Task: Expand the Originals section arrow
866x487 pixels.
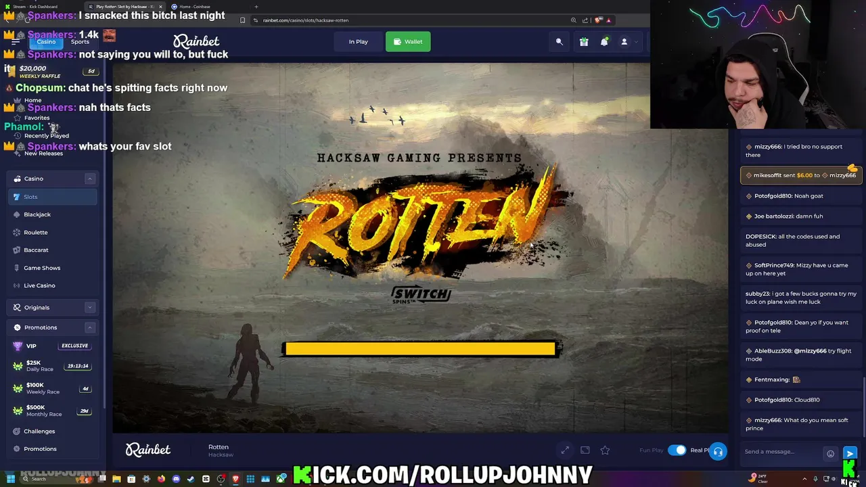Action: point(89,307)
